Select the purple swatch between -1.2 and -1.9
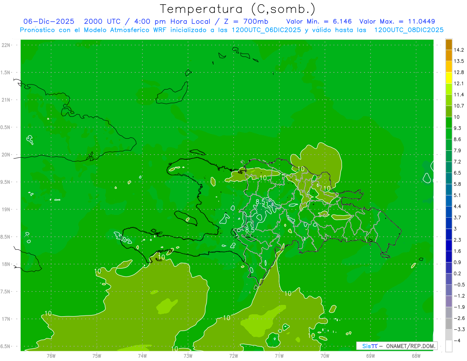The image size is (467, 361). pos(449,301)
